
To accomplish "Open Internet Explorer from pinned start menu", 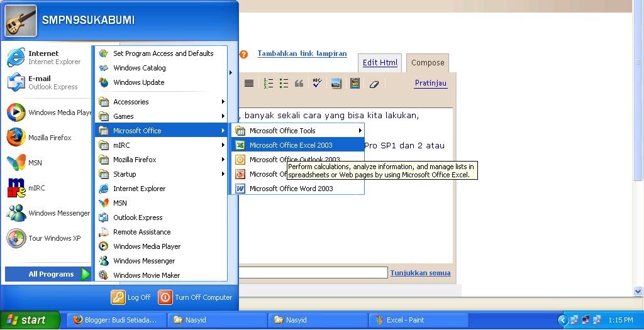I will tap(46, 57).
